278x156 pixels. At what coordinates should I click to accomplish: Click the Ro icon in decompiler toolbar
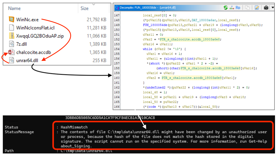pyautogui.click(x=238, y=8)
